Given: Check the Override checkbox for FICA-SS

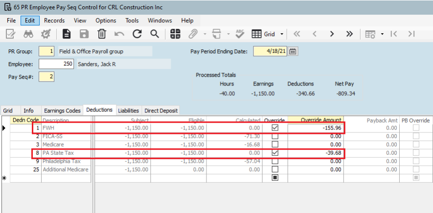Looking at the screenshot, I should click(x=275, y=136).
